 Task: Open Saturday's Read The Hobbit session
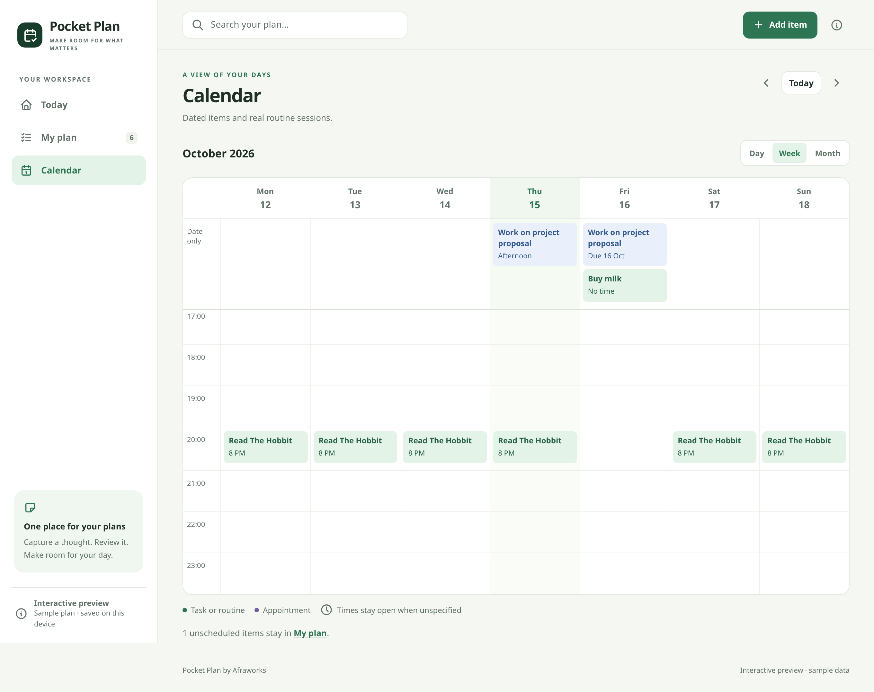coord(714,447)
